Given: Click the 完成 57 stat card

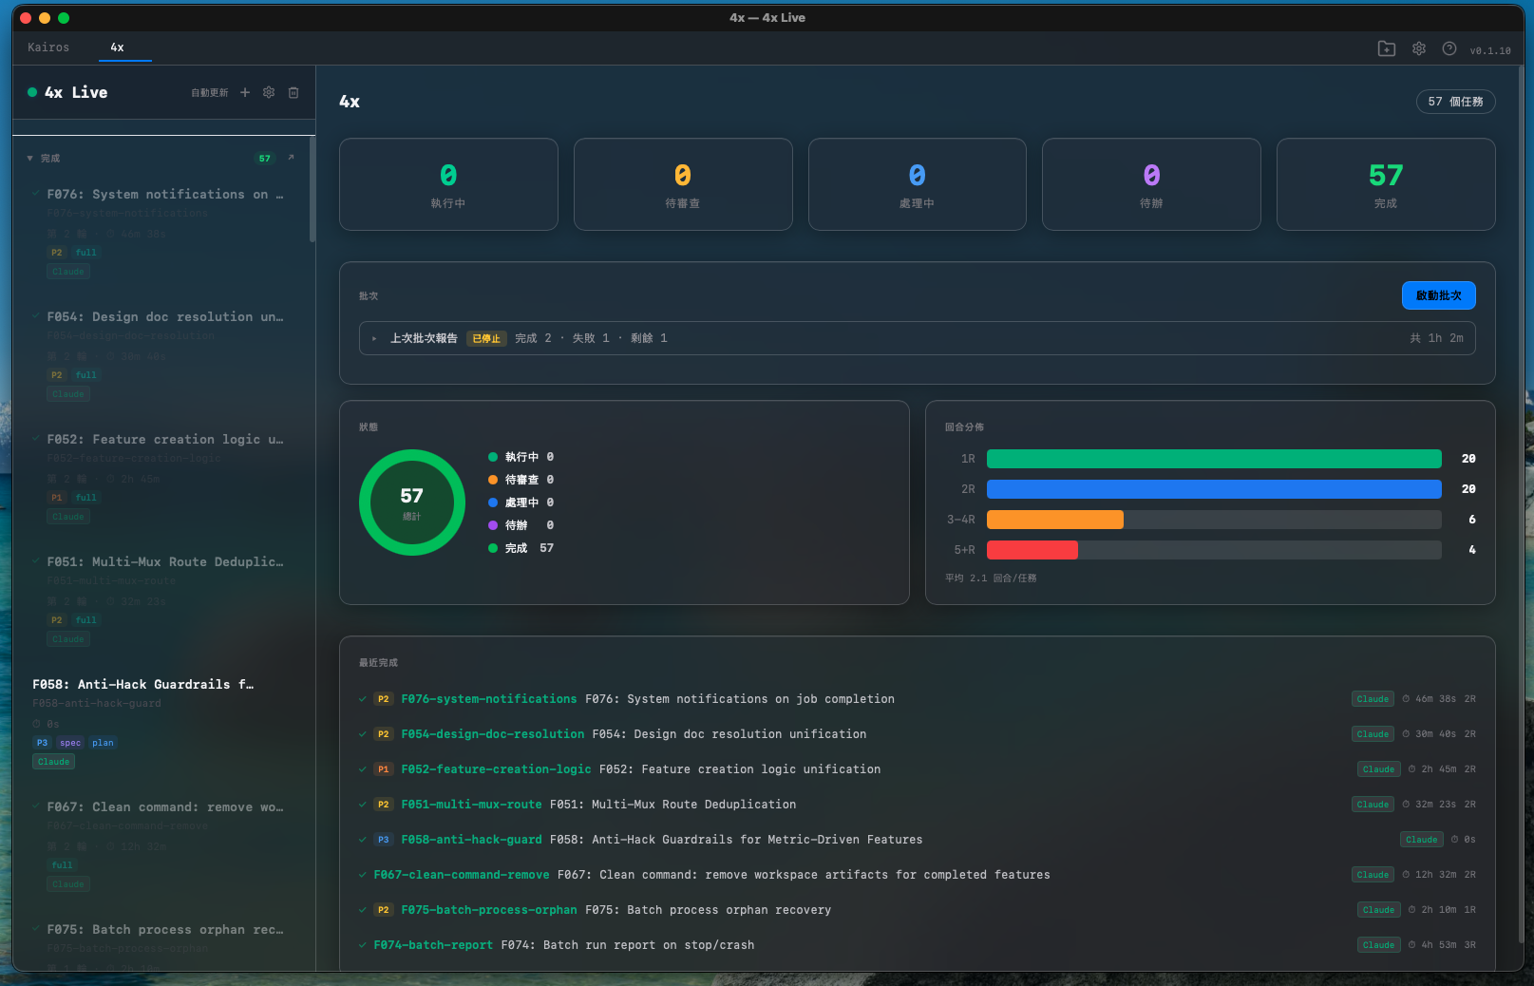Looking at the screenshot, I should pos(1386,184).
